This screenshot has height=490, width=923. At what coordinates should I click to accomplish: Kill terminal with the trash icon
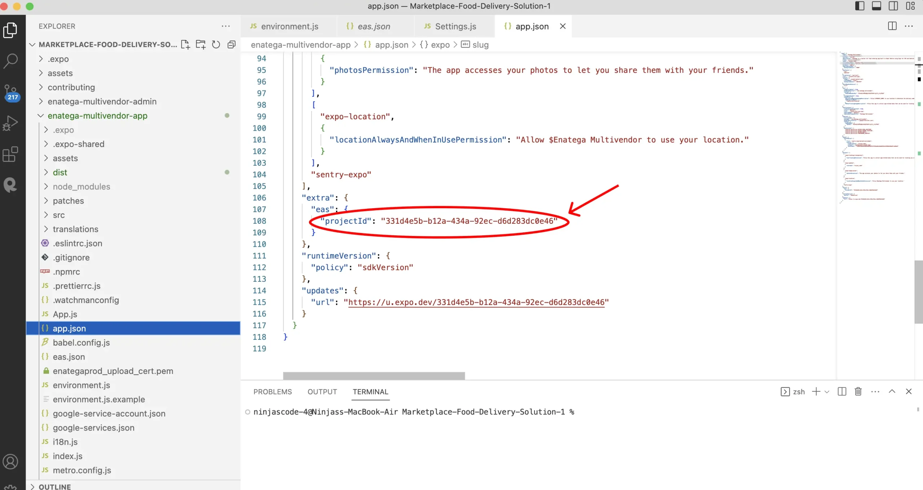pos(858,391)
